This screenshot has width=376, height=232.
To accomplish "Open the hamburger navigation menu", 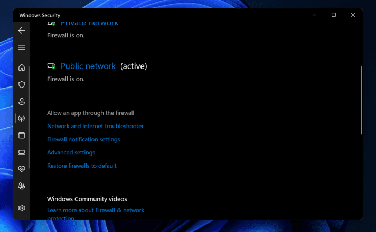I will [22, 47].
